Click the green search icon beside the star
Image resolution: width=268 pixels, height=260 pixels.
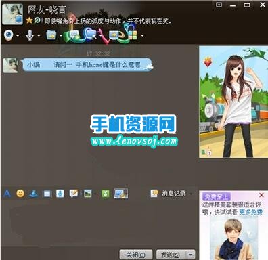coord(37,21)
